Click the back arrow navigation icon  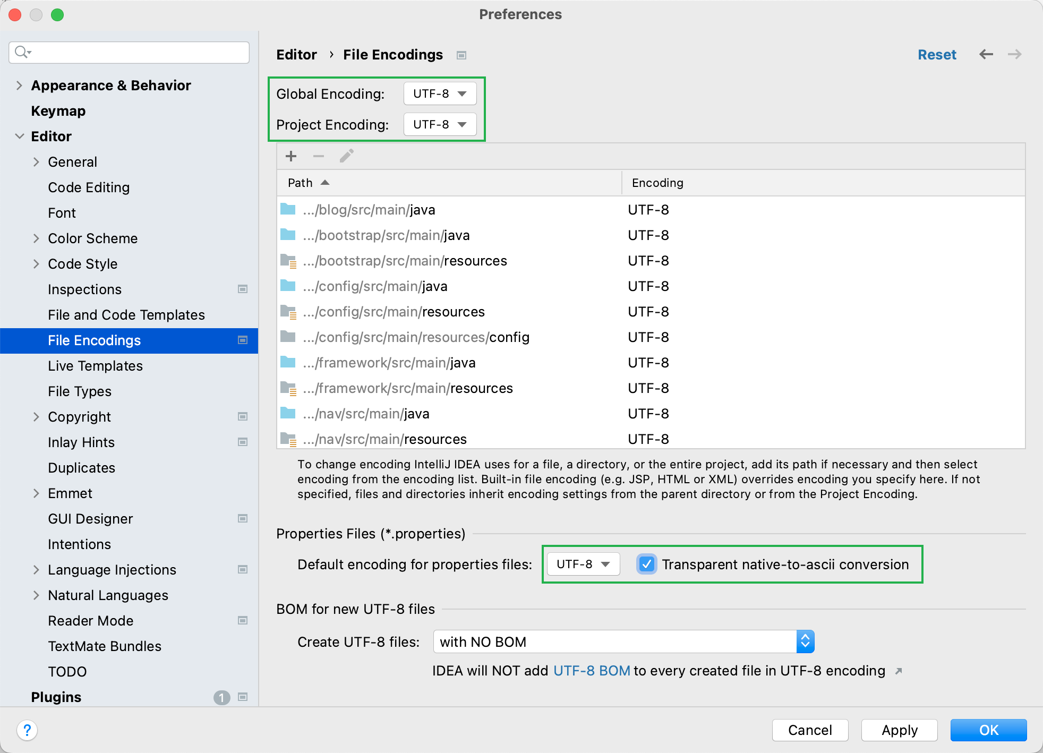[x=986, y=54]
